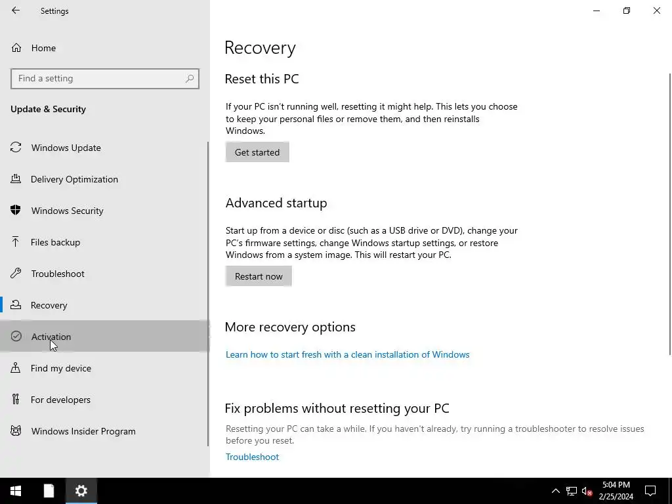Viewport: 672px width, 504px height.
Task: Click the Troubleshoot link at bottom
Action: click(253, 457)
